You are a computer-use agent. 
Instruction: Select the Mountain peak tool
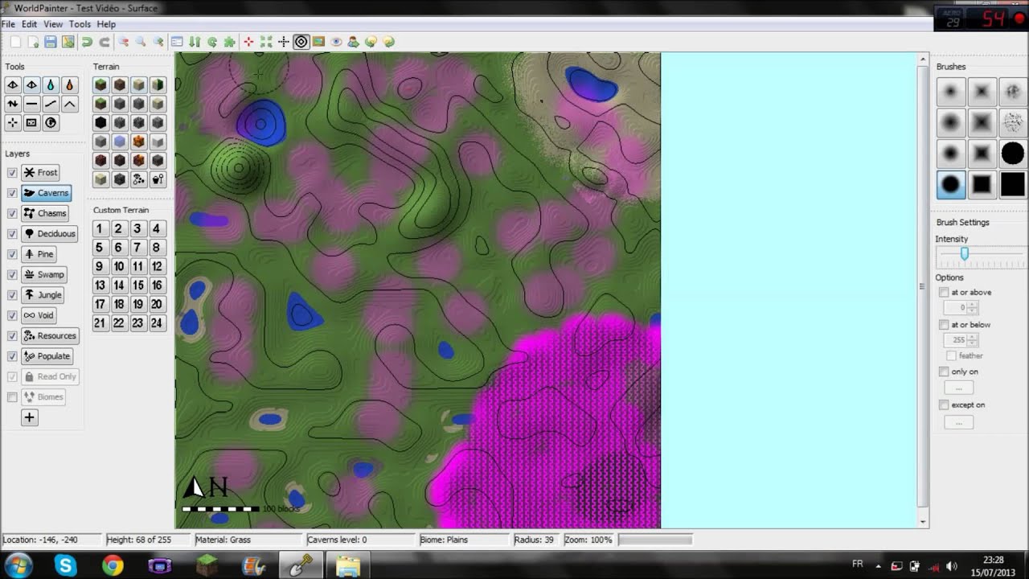[x=70, y=104]
